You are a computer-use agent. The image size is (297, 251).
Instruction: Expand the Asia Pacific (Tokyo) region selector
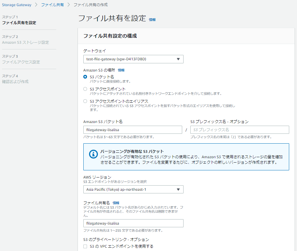[x=133, y=189]
